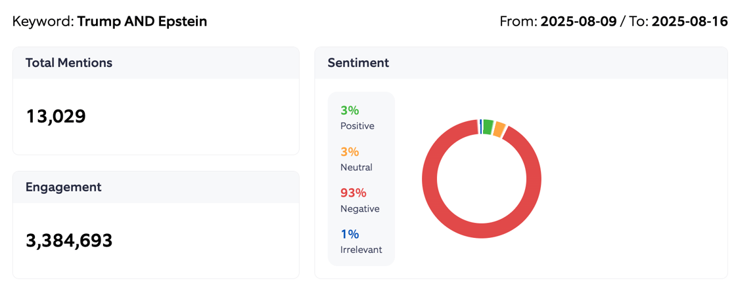Screen dimensions: 736x289
Task: Click the Sentiment panel header
Action: (x=358, y=63)
